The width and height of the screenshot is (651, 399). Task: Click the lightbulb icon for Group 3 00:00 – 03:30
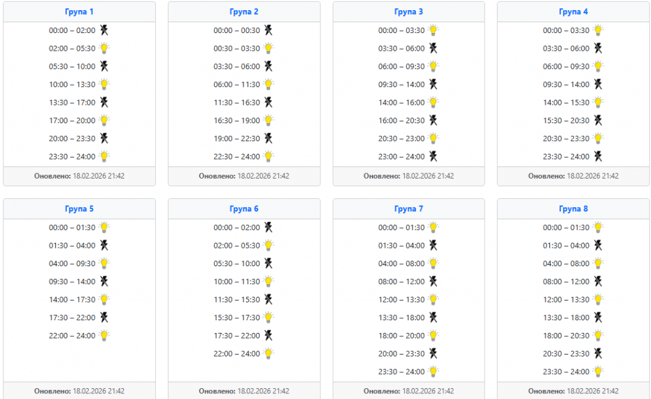[x=434, y=30]
